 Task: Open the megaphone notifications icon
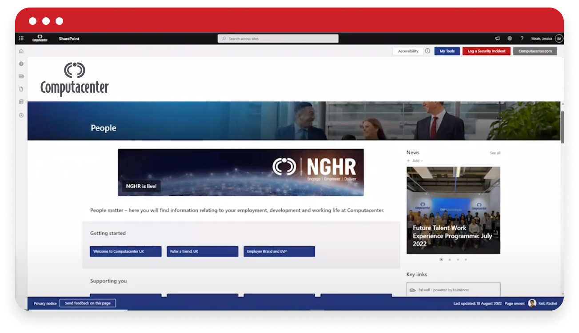[x=497, y=39]
